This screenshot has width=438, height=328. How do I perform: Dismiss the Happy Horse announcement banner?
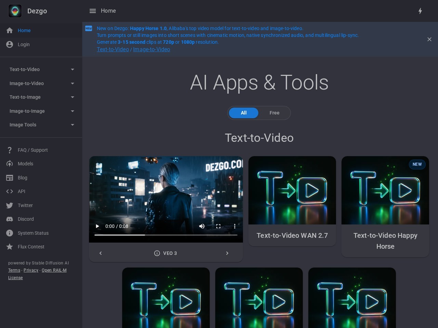[429, 39]
